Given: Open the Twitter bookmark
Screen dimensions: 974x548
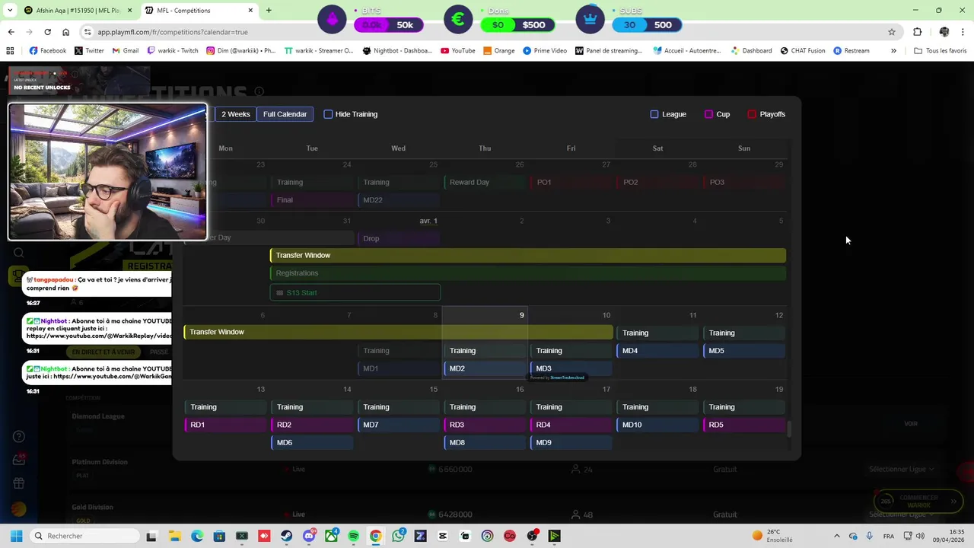Looking at the screenshot, I should 89,51.
